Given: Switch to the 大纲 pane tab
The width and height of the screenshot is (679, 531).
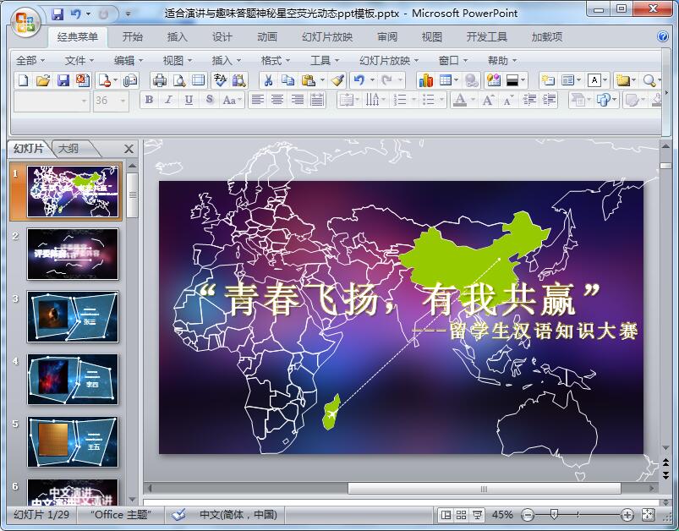Looking at the screenshot, I should (x=68, y=149).
